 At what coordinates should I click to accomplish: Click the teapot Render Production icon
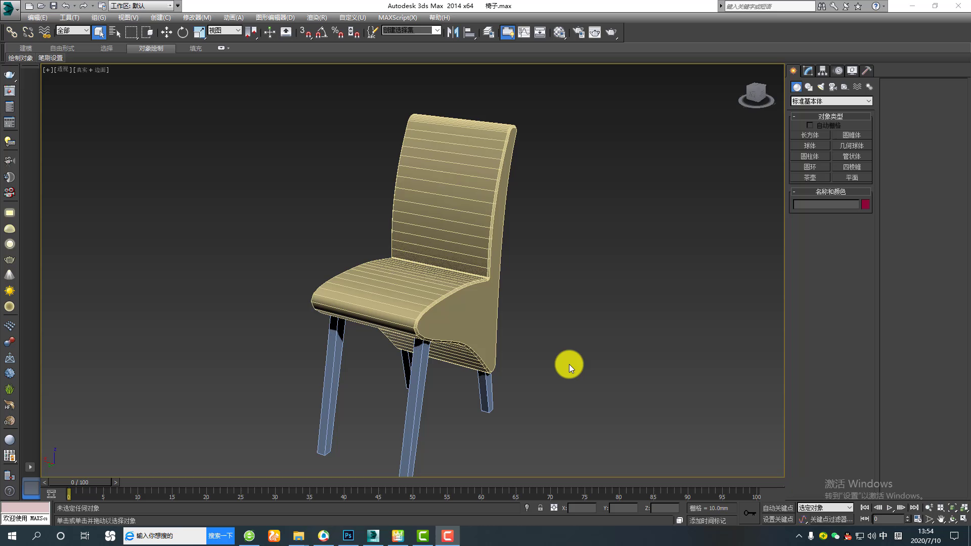(x=611, y=32)
